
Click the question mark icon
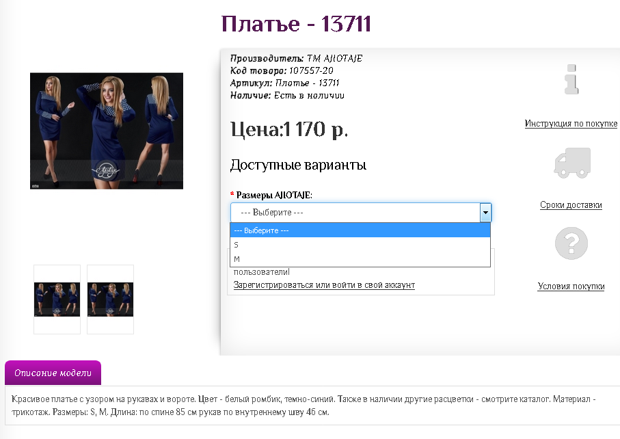(571, 243)
